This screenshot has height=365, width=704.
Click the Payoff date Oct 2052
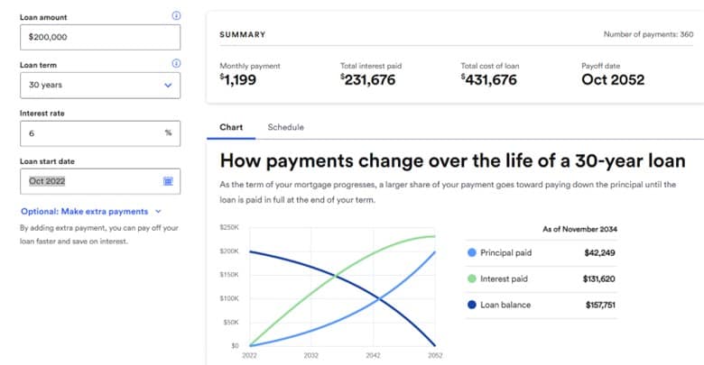pyautogui.click(x=613, y=79)
